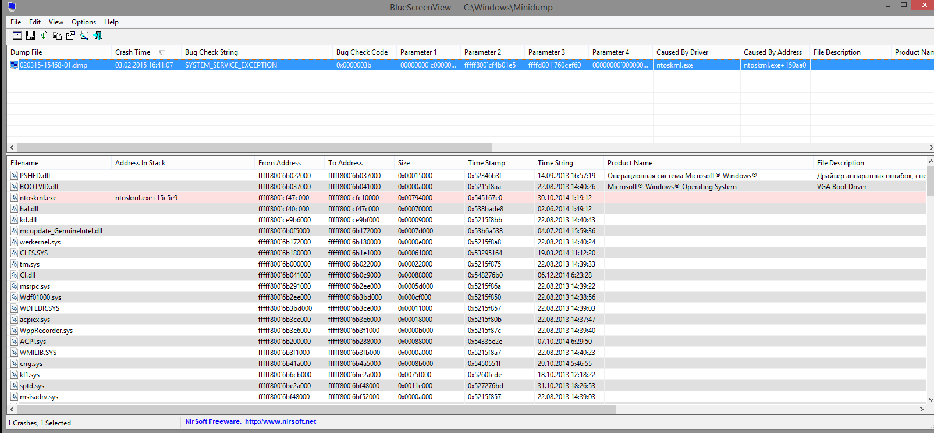This screenshot has width=934, height=433.
Task: Sort drivers by the Time Stamp header
Action: pos(499,163)
